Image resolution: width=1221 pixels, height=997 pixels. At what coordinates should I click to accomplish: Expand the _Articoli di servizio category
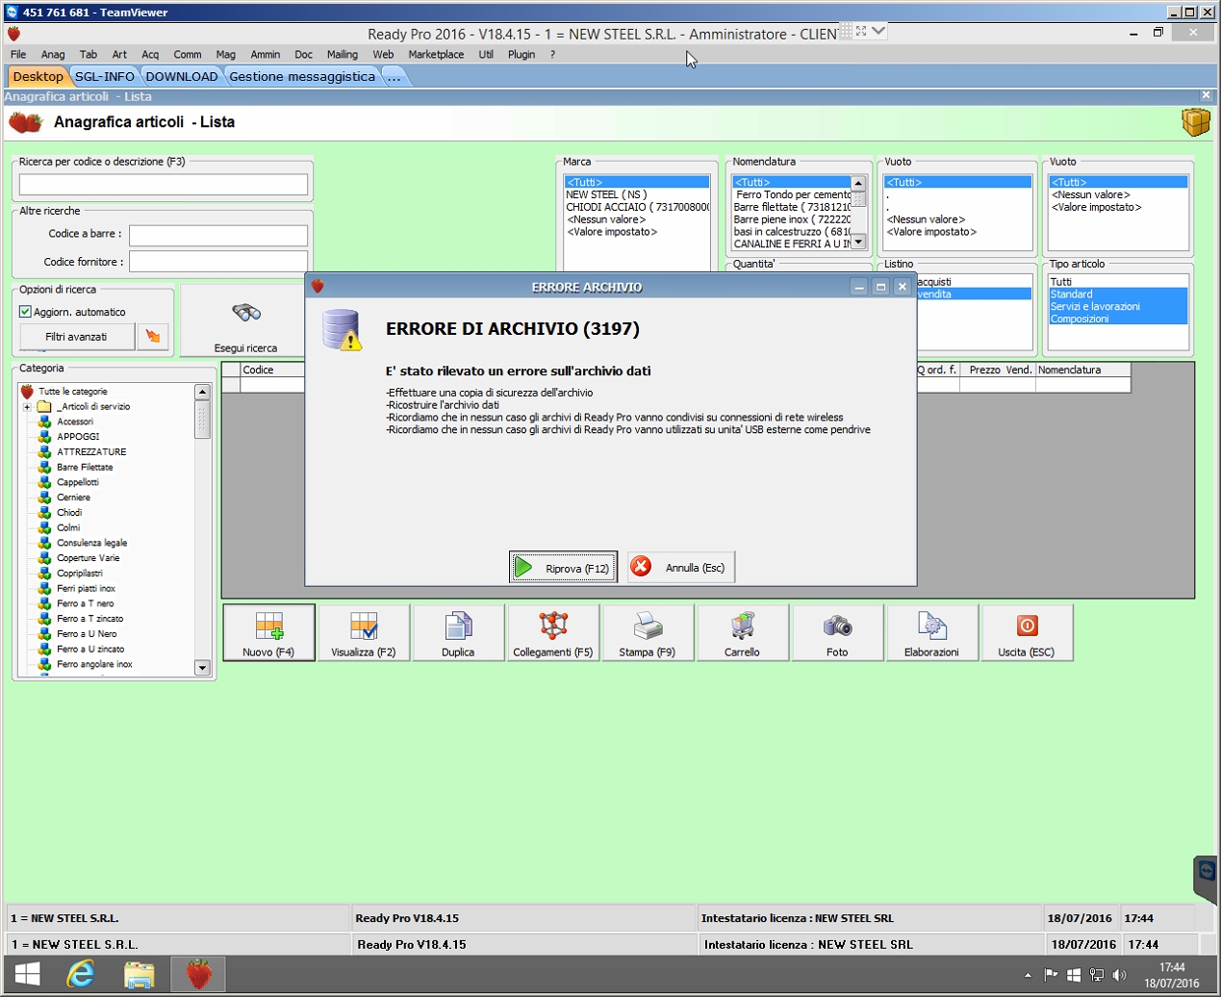(x=27, y=407)
